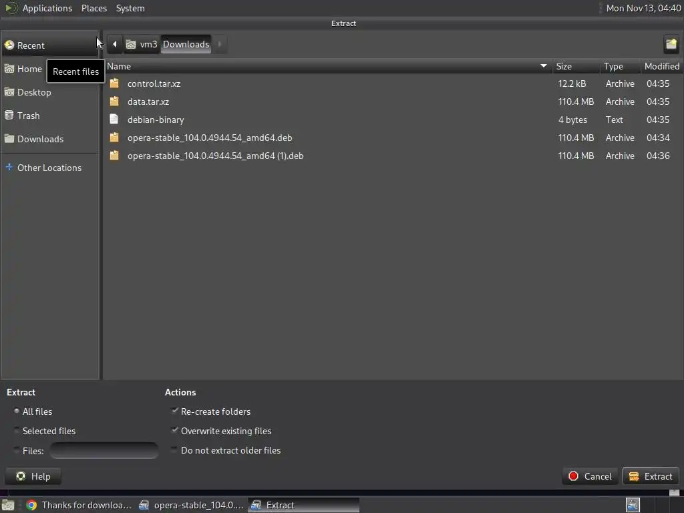This screenshot has height=513, width=684.
Task: Click the icon of opera-stable_104.0.4944.54_amd64.deb
Action: [114, 138]
